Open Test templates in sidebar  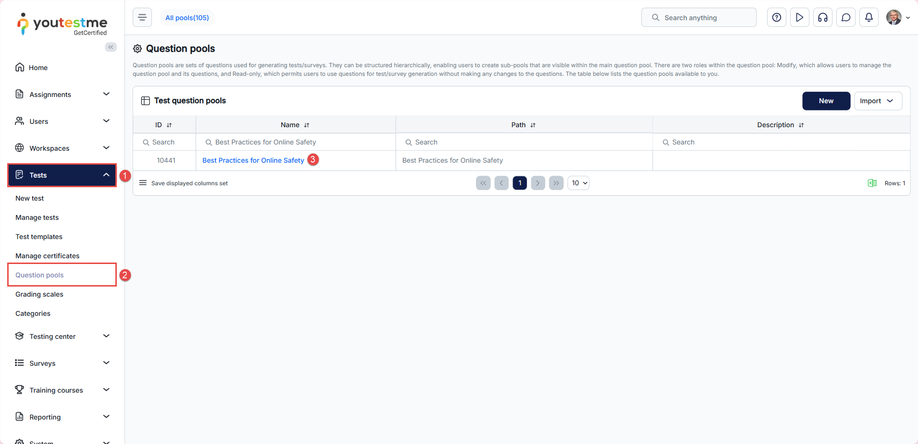coord(39,237)
